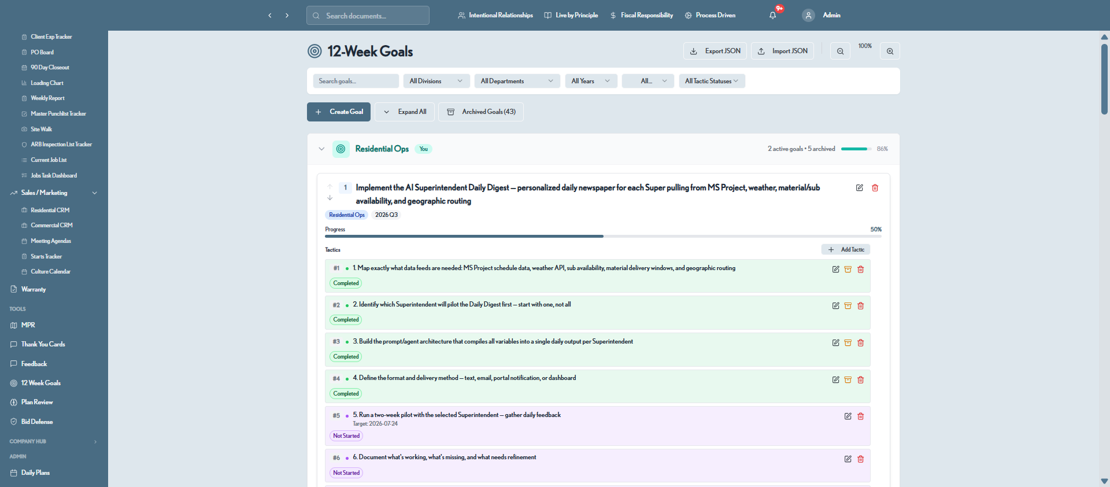Open the All Divisions dropdown

(436, 81)
